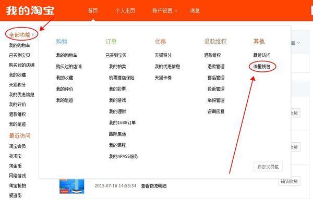This screenshot has height=201, width=313.
Task: Open 我的优惠信息 in the left sidebar
Action: coord(21,95)
